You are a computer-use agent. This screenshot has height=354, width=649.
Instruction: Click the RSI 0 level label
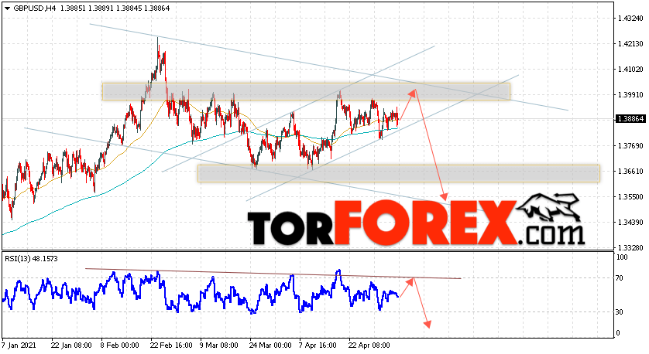point(618,333)
